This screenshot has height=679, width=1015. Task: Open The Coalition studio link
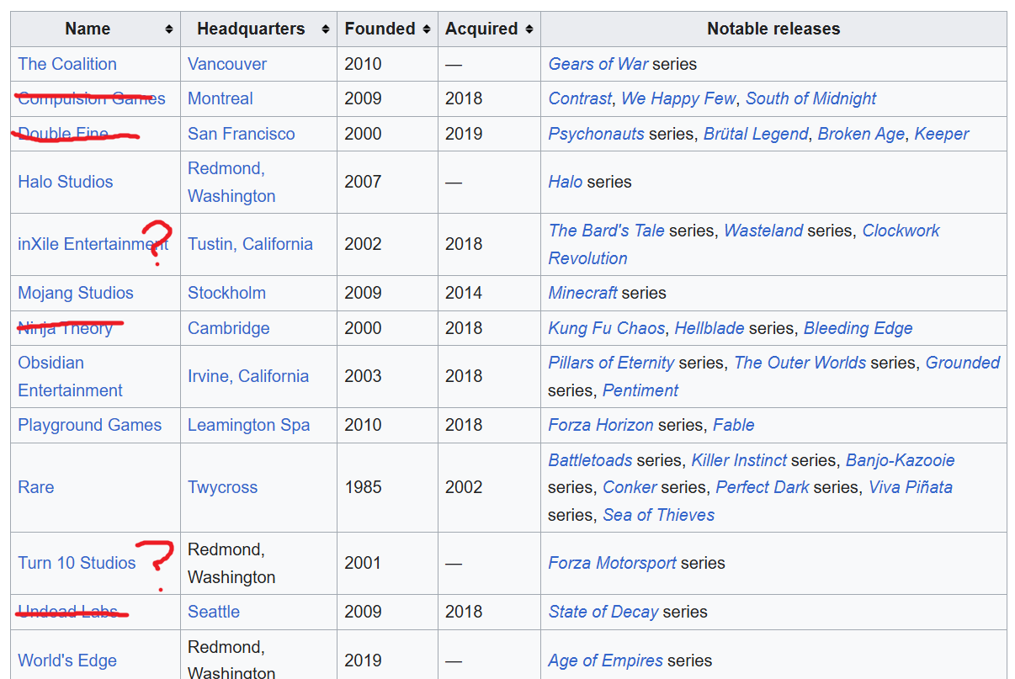coord(67,64)
